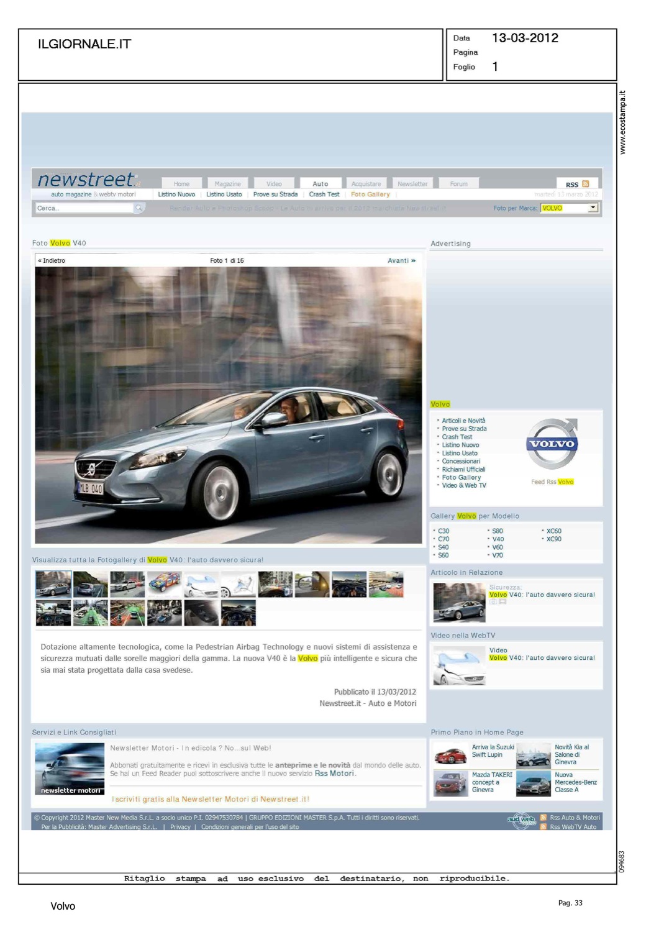Open the Auto tab in the navigation

[x=320, y=184]
